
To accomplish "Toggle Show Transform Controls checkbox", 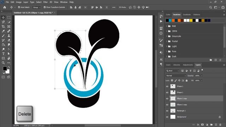I will click(x=45, y=7).
